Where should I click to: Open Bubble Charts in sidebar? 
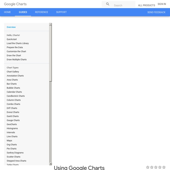(x=13, y=88)
